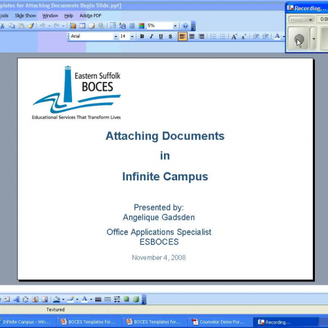Select the Format Painter brush icon

click(x=31, y=26)
